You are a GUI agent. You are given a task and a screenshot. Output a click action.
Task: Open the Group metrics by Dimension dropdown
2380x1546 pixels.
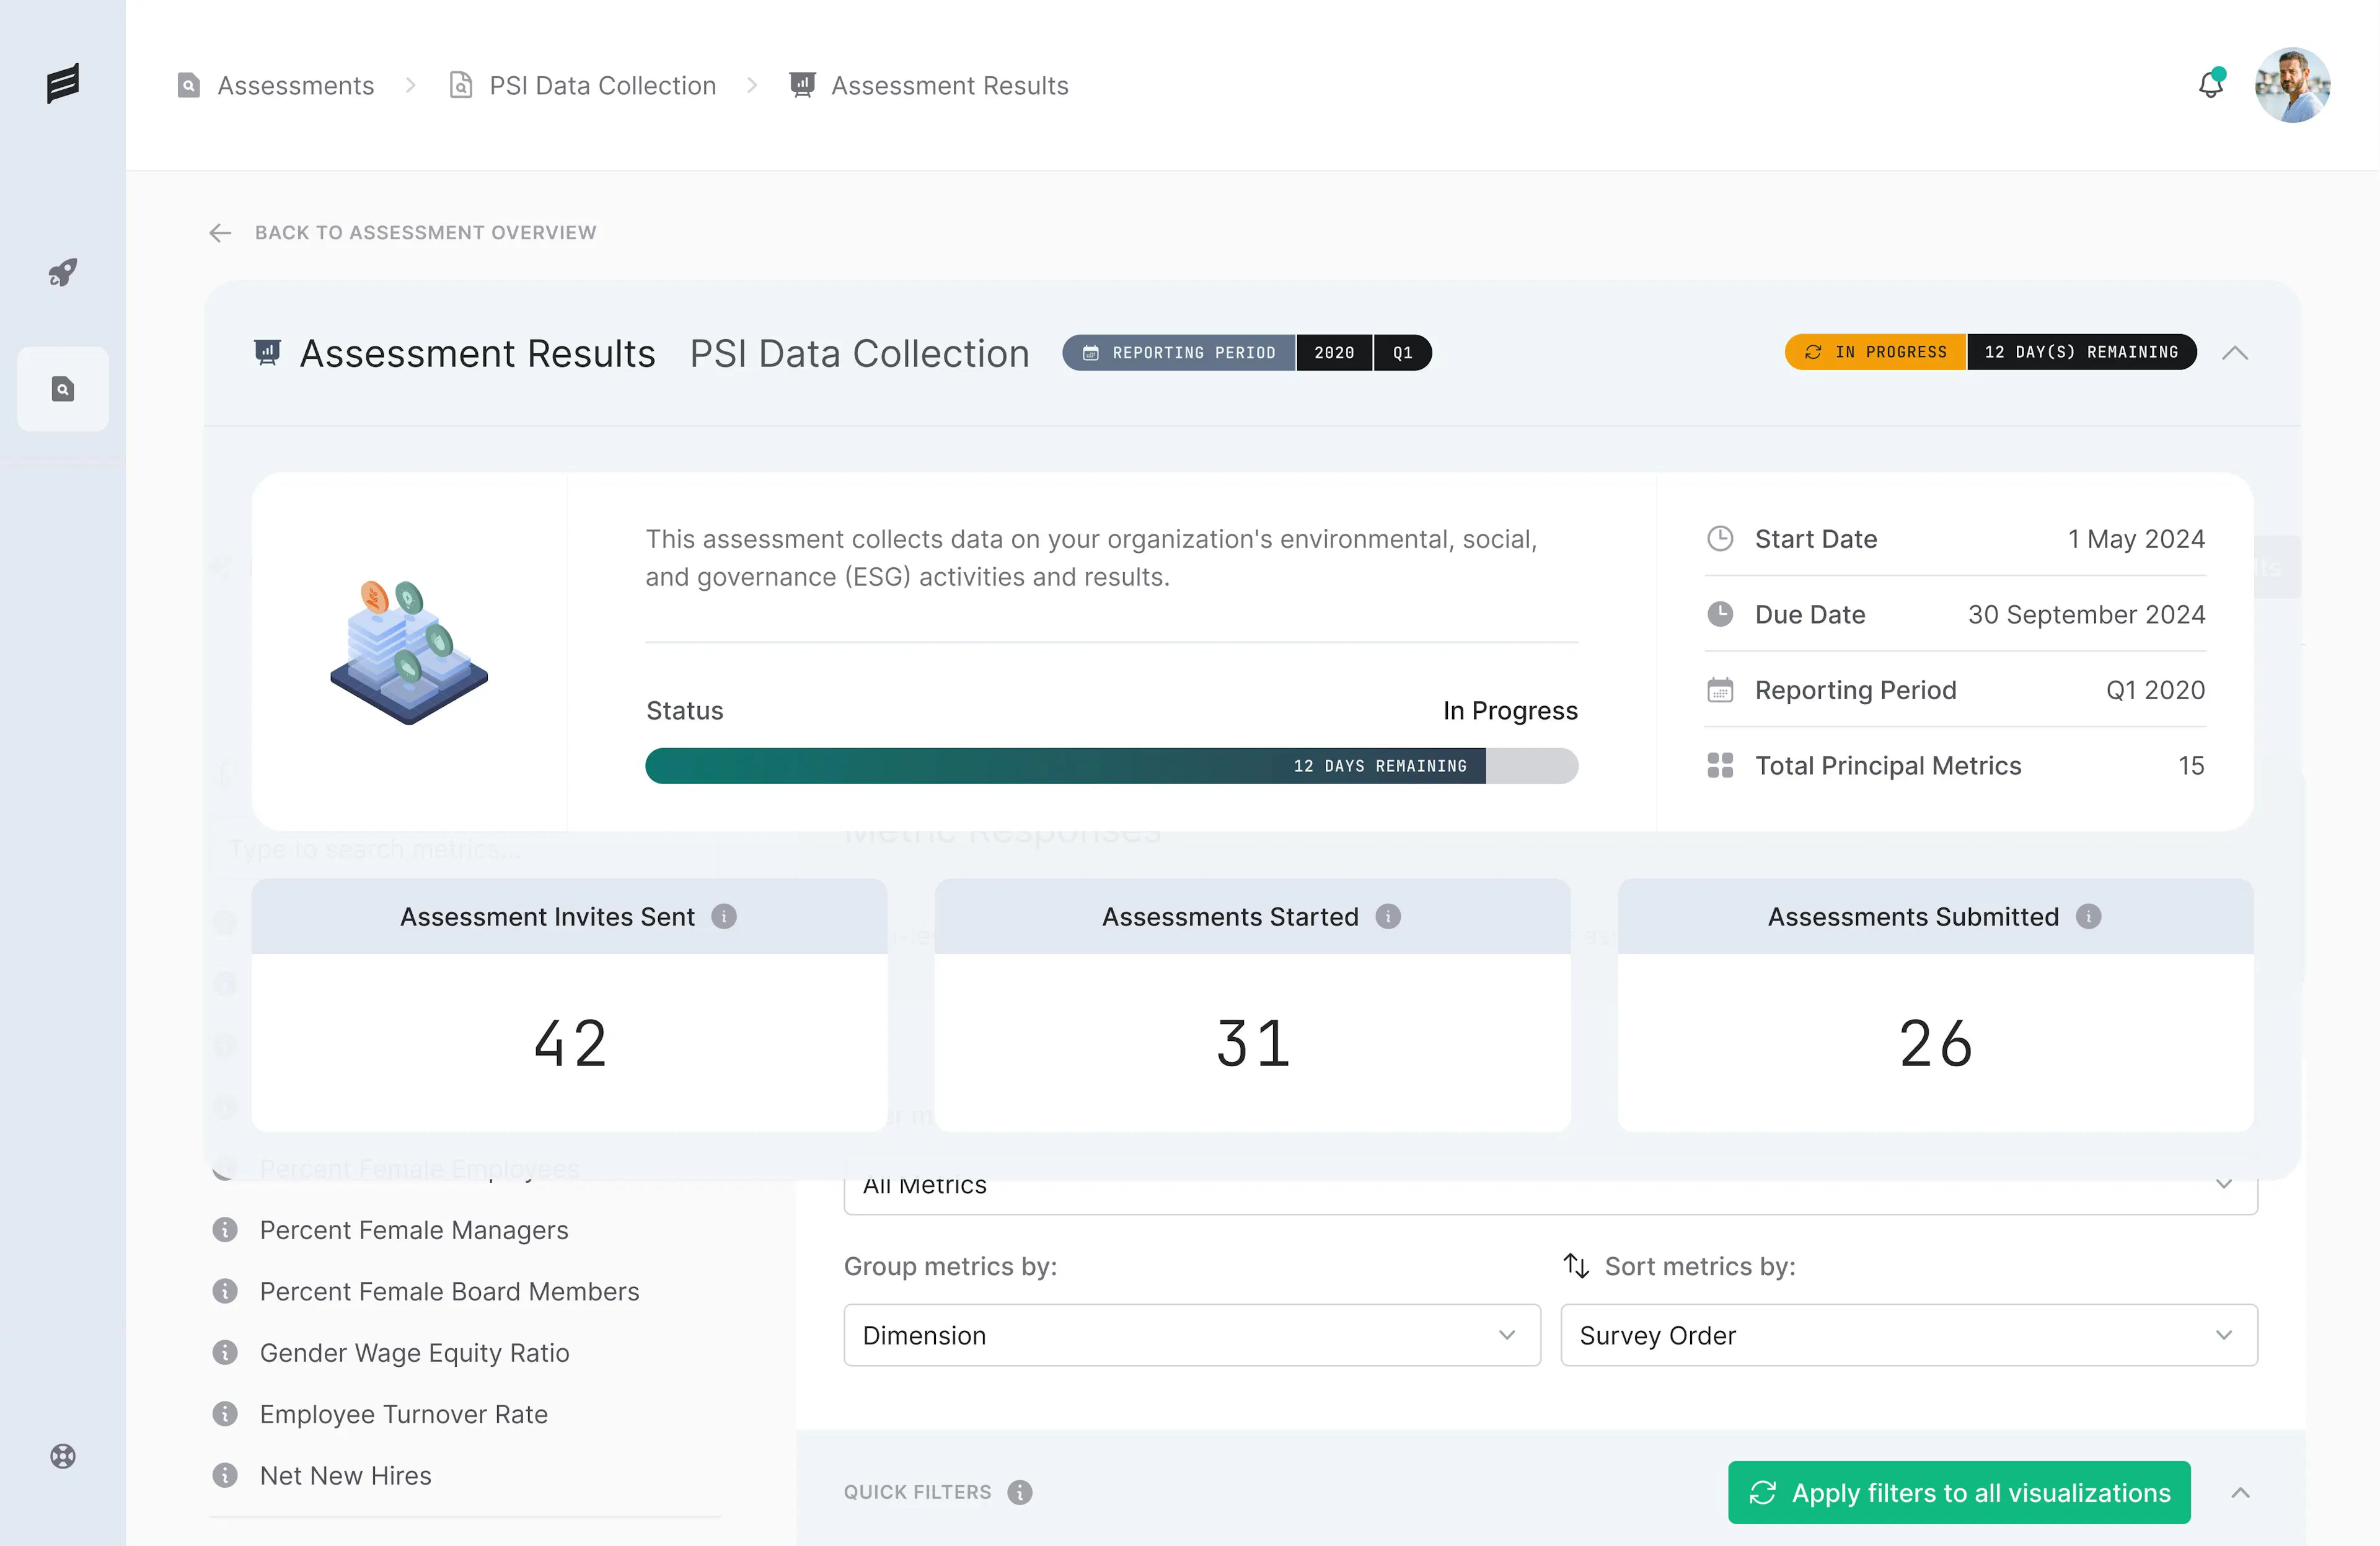tap(1191, 1335)
